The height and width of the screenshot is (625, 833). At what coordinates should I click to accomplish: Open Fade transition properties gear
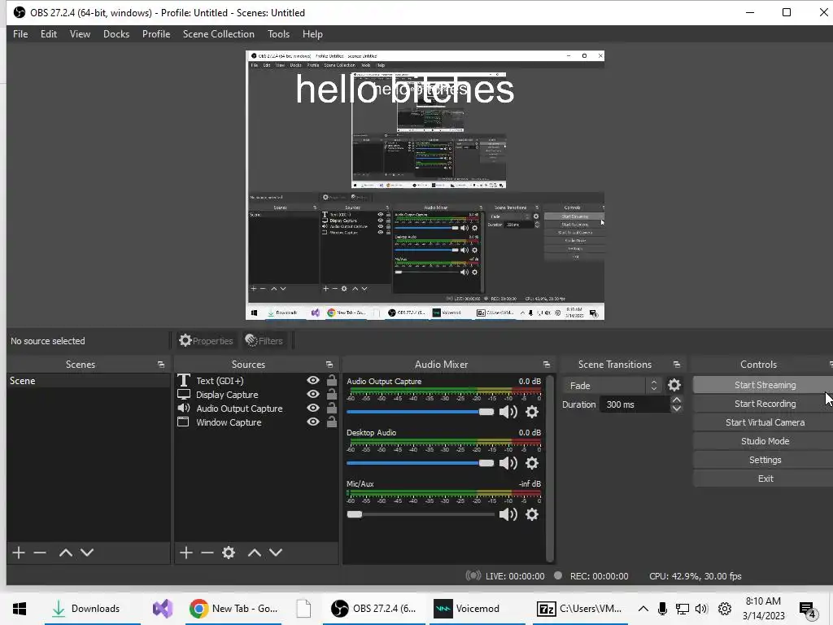tap(674, 385)
